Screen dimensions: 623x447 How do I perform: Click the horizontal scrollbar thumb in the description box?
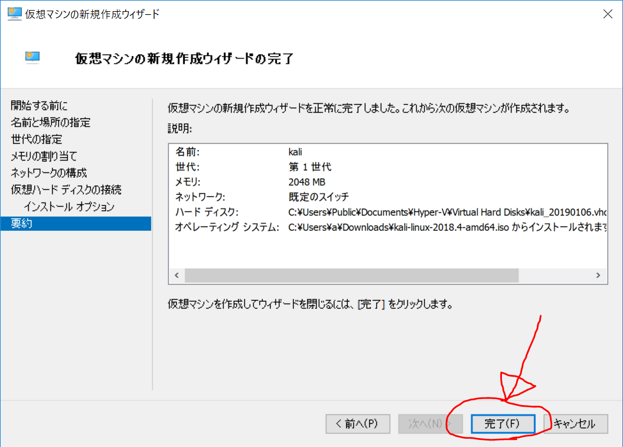point(351,275)
